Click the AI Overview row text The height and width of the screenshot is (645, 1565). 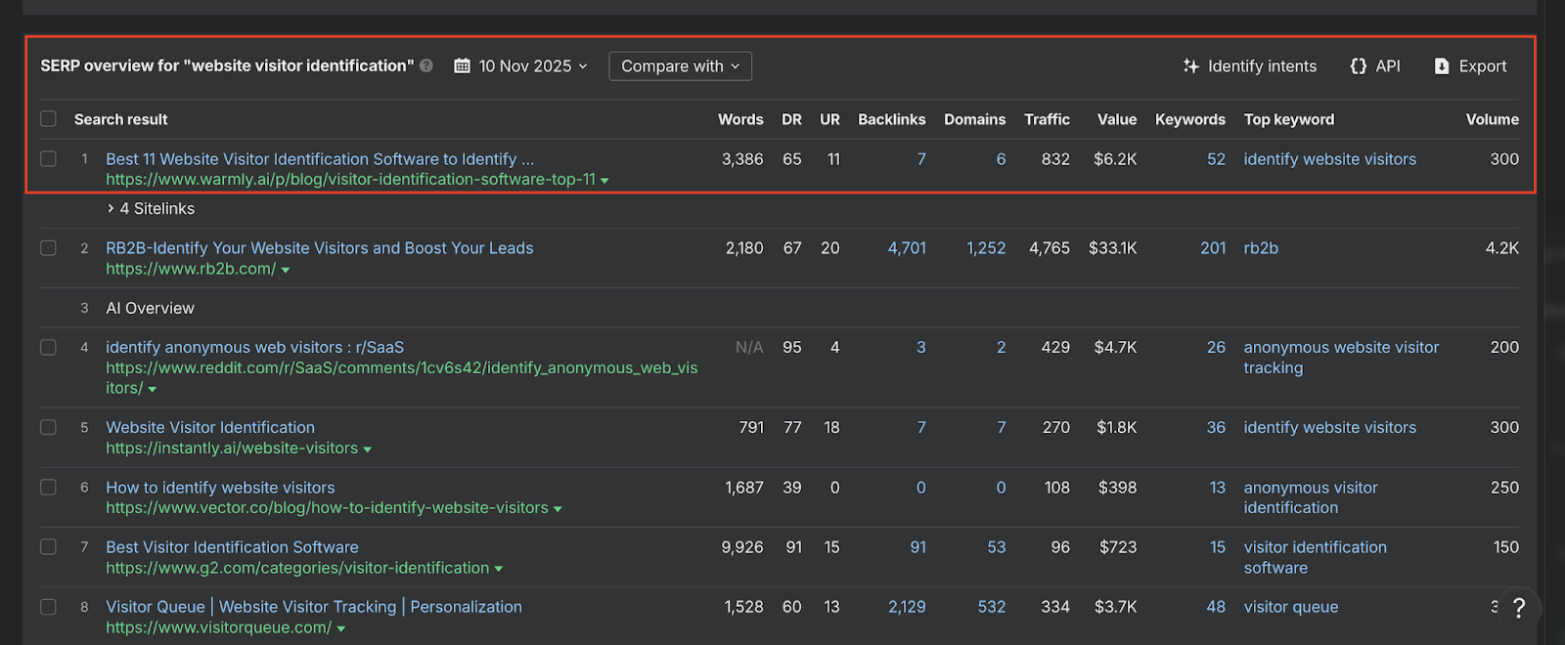click(150, 308)
